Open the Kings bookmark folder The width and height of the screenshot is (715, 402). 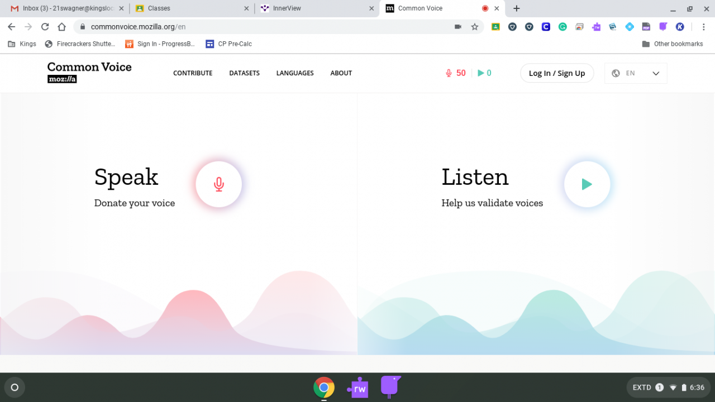(x=22, y=44)
